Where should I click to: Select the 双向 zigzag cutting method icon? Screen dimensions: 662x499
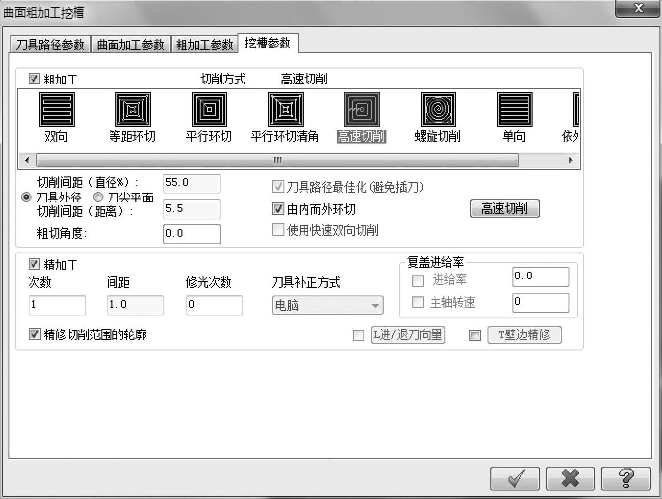click(57, 109)
